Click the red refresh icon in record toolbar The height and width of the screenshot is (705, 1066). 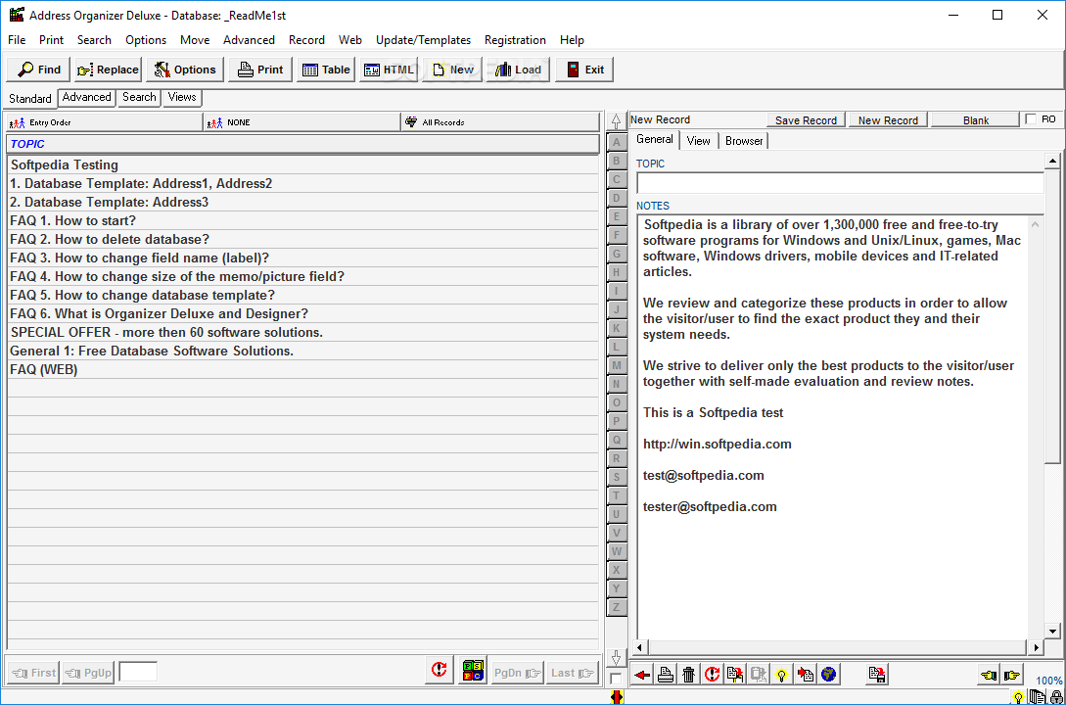712,675
